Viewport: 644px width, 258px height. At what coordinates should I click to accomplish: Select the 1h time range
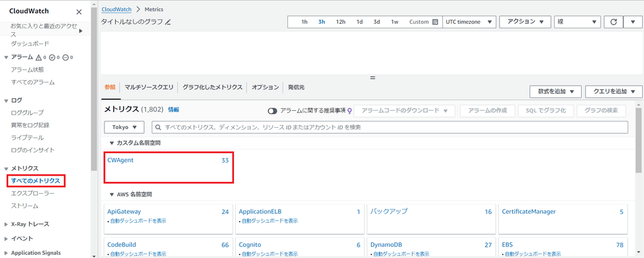click(304, 22)
